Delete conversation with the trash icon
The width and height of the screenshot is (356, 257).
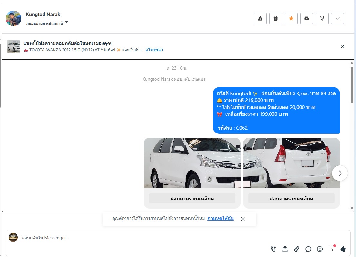click(x=276, y=18)
